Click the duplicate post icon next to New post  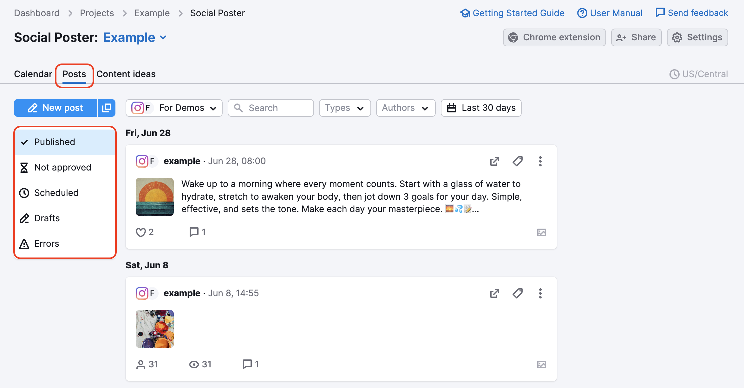click(107, 108)
